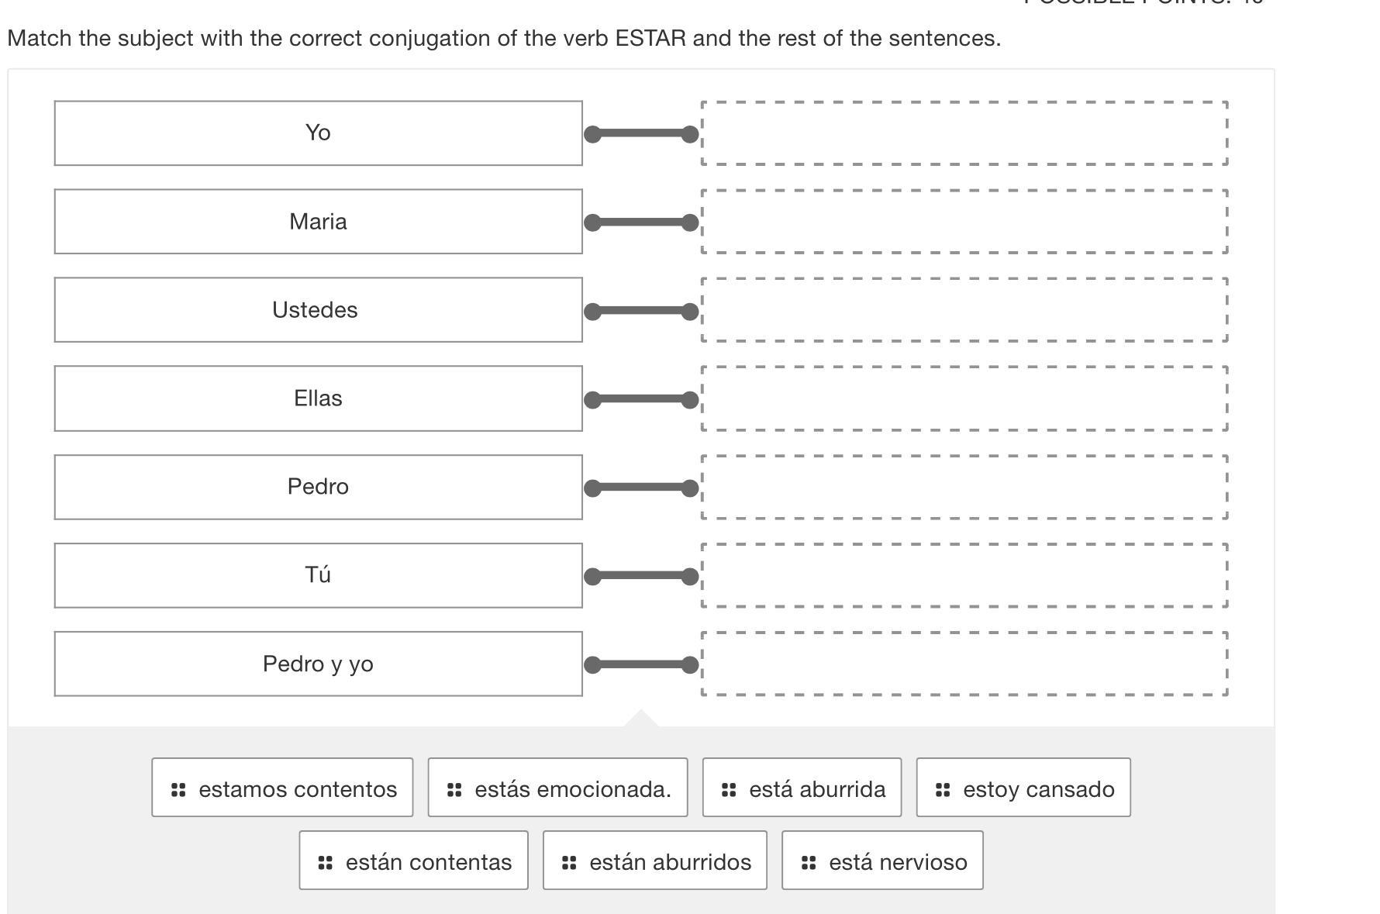Click the empty drop zone next to 'Maria'
The height and width of the screenshot is (914, 1380).
[x=964, y=222]
